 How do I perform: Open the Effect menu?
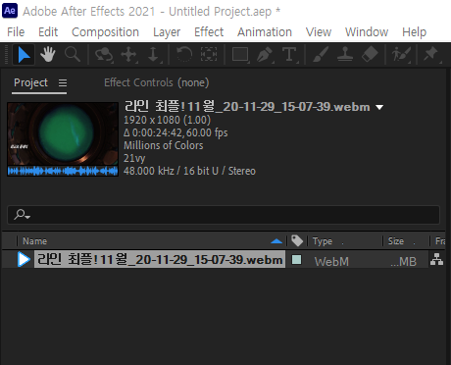point(209,32)
